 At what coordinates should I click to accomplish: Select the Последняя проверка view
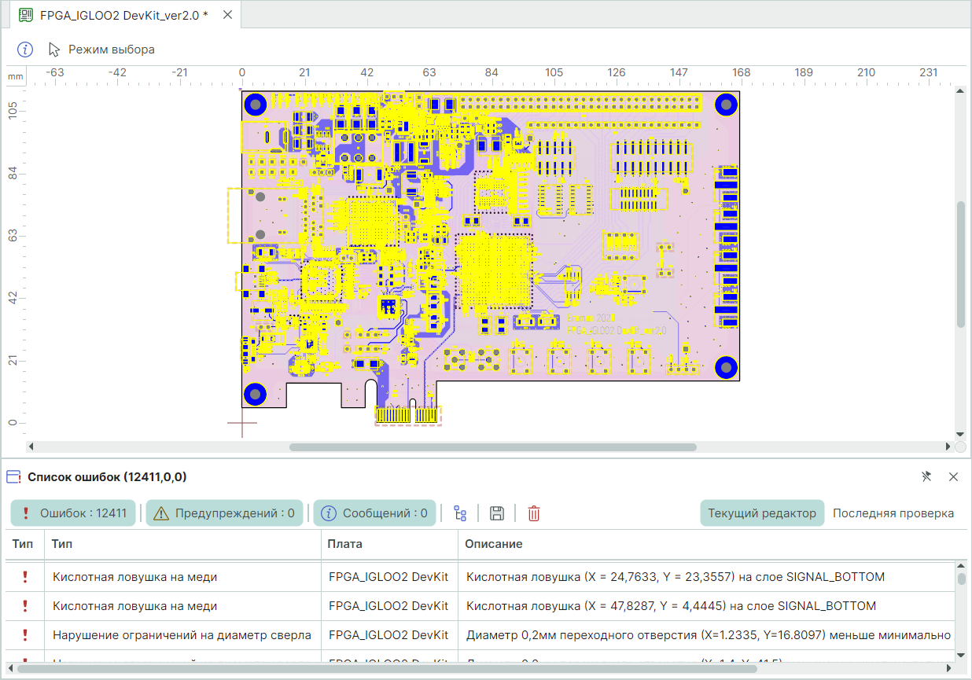click(x=893, y=513)
